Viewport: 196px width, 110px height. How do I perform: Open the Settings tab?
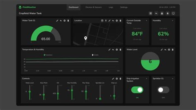(x=124, y=7)
